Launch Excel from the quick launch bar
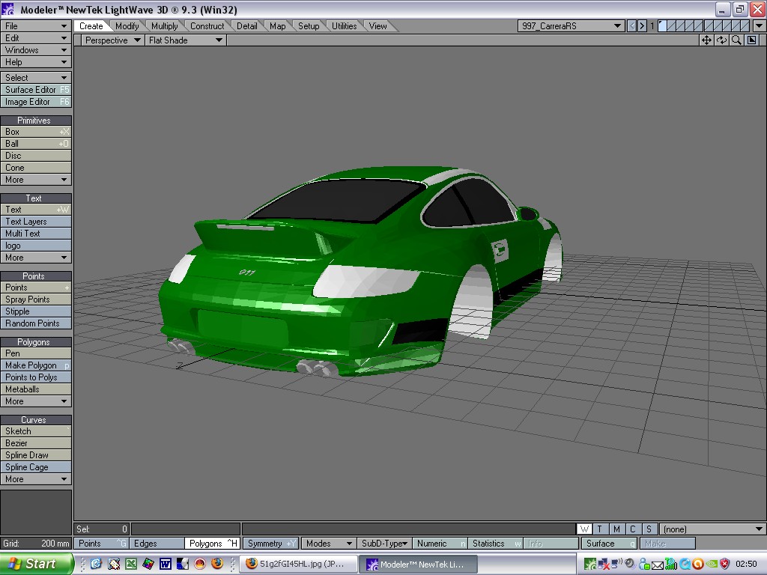 click(130, 564)
